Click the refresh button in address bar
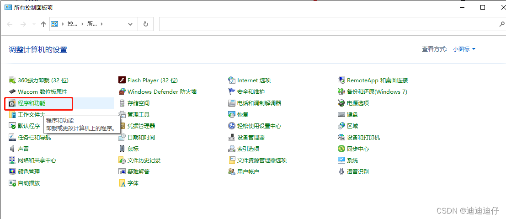This screenshot has width=506, height=219. coord(145,24)
